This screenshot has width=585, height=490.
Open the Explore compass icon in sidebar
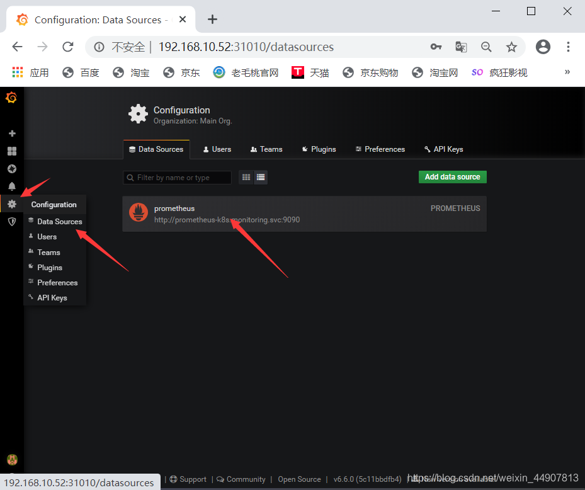pos(12,169)
